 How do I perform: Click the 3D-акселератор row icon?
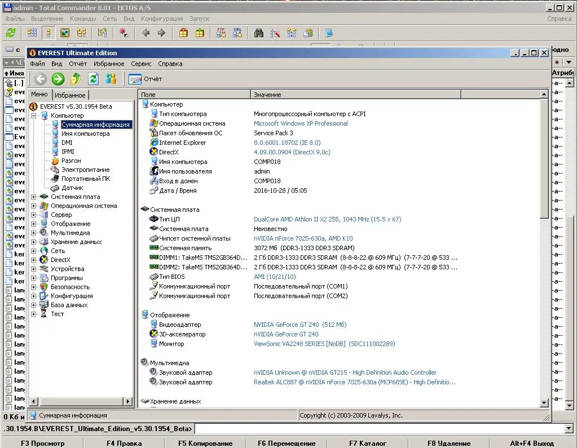point(154,334)
